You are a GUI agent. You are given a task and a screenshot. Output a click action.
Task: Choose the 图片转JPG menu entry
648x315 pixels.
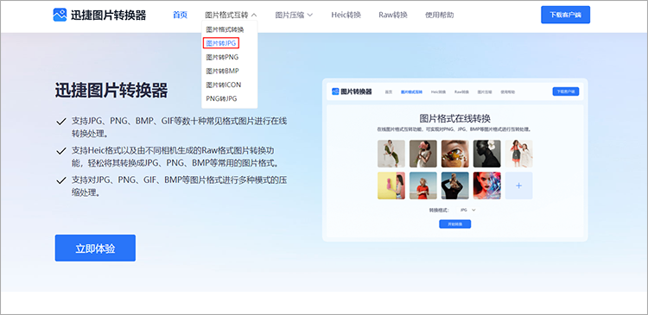click(221, 43)
